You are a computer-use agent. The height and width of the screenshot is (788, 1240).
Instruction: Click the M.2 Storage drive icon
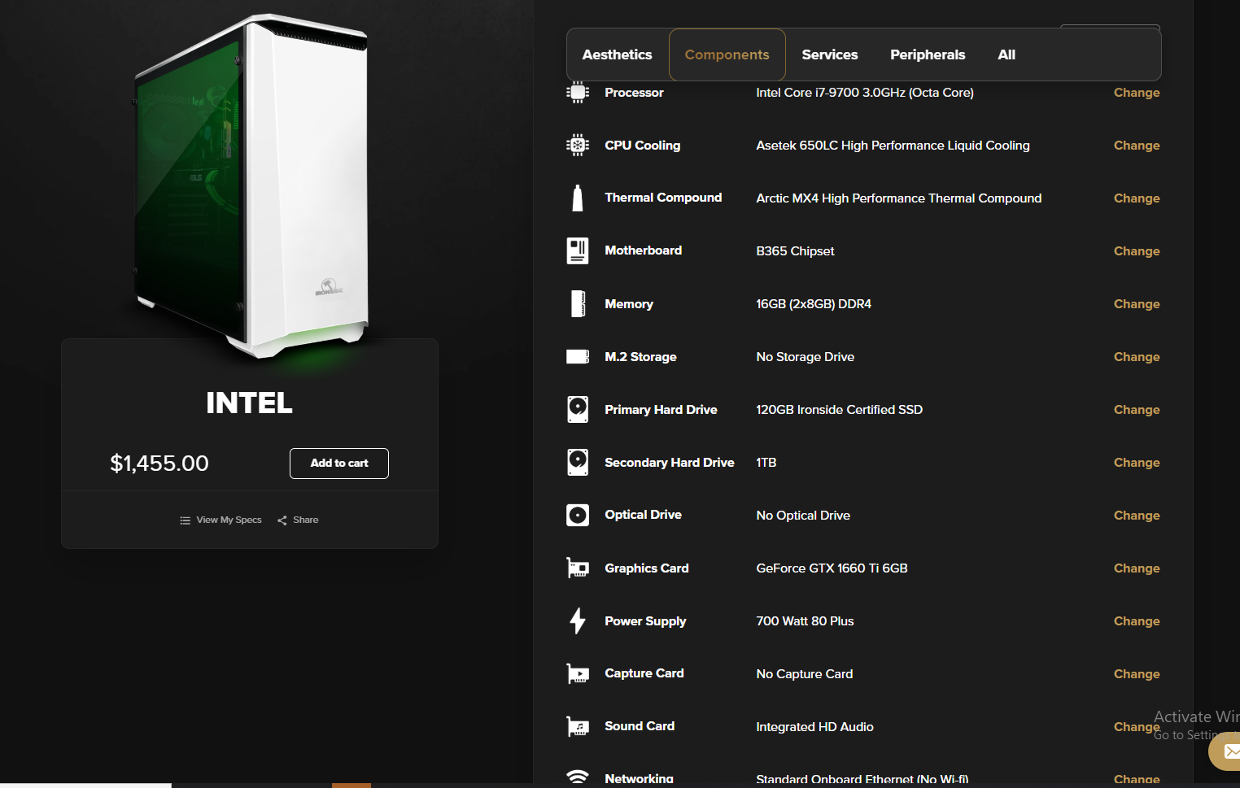pyautogui.click(x=578, y=356)
